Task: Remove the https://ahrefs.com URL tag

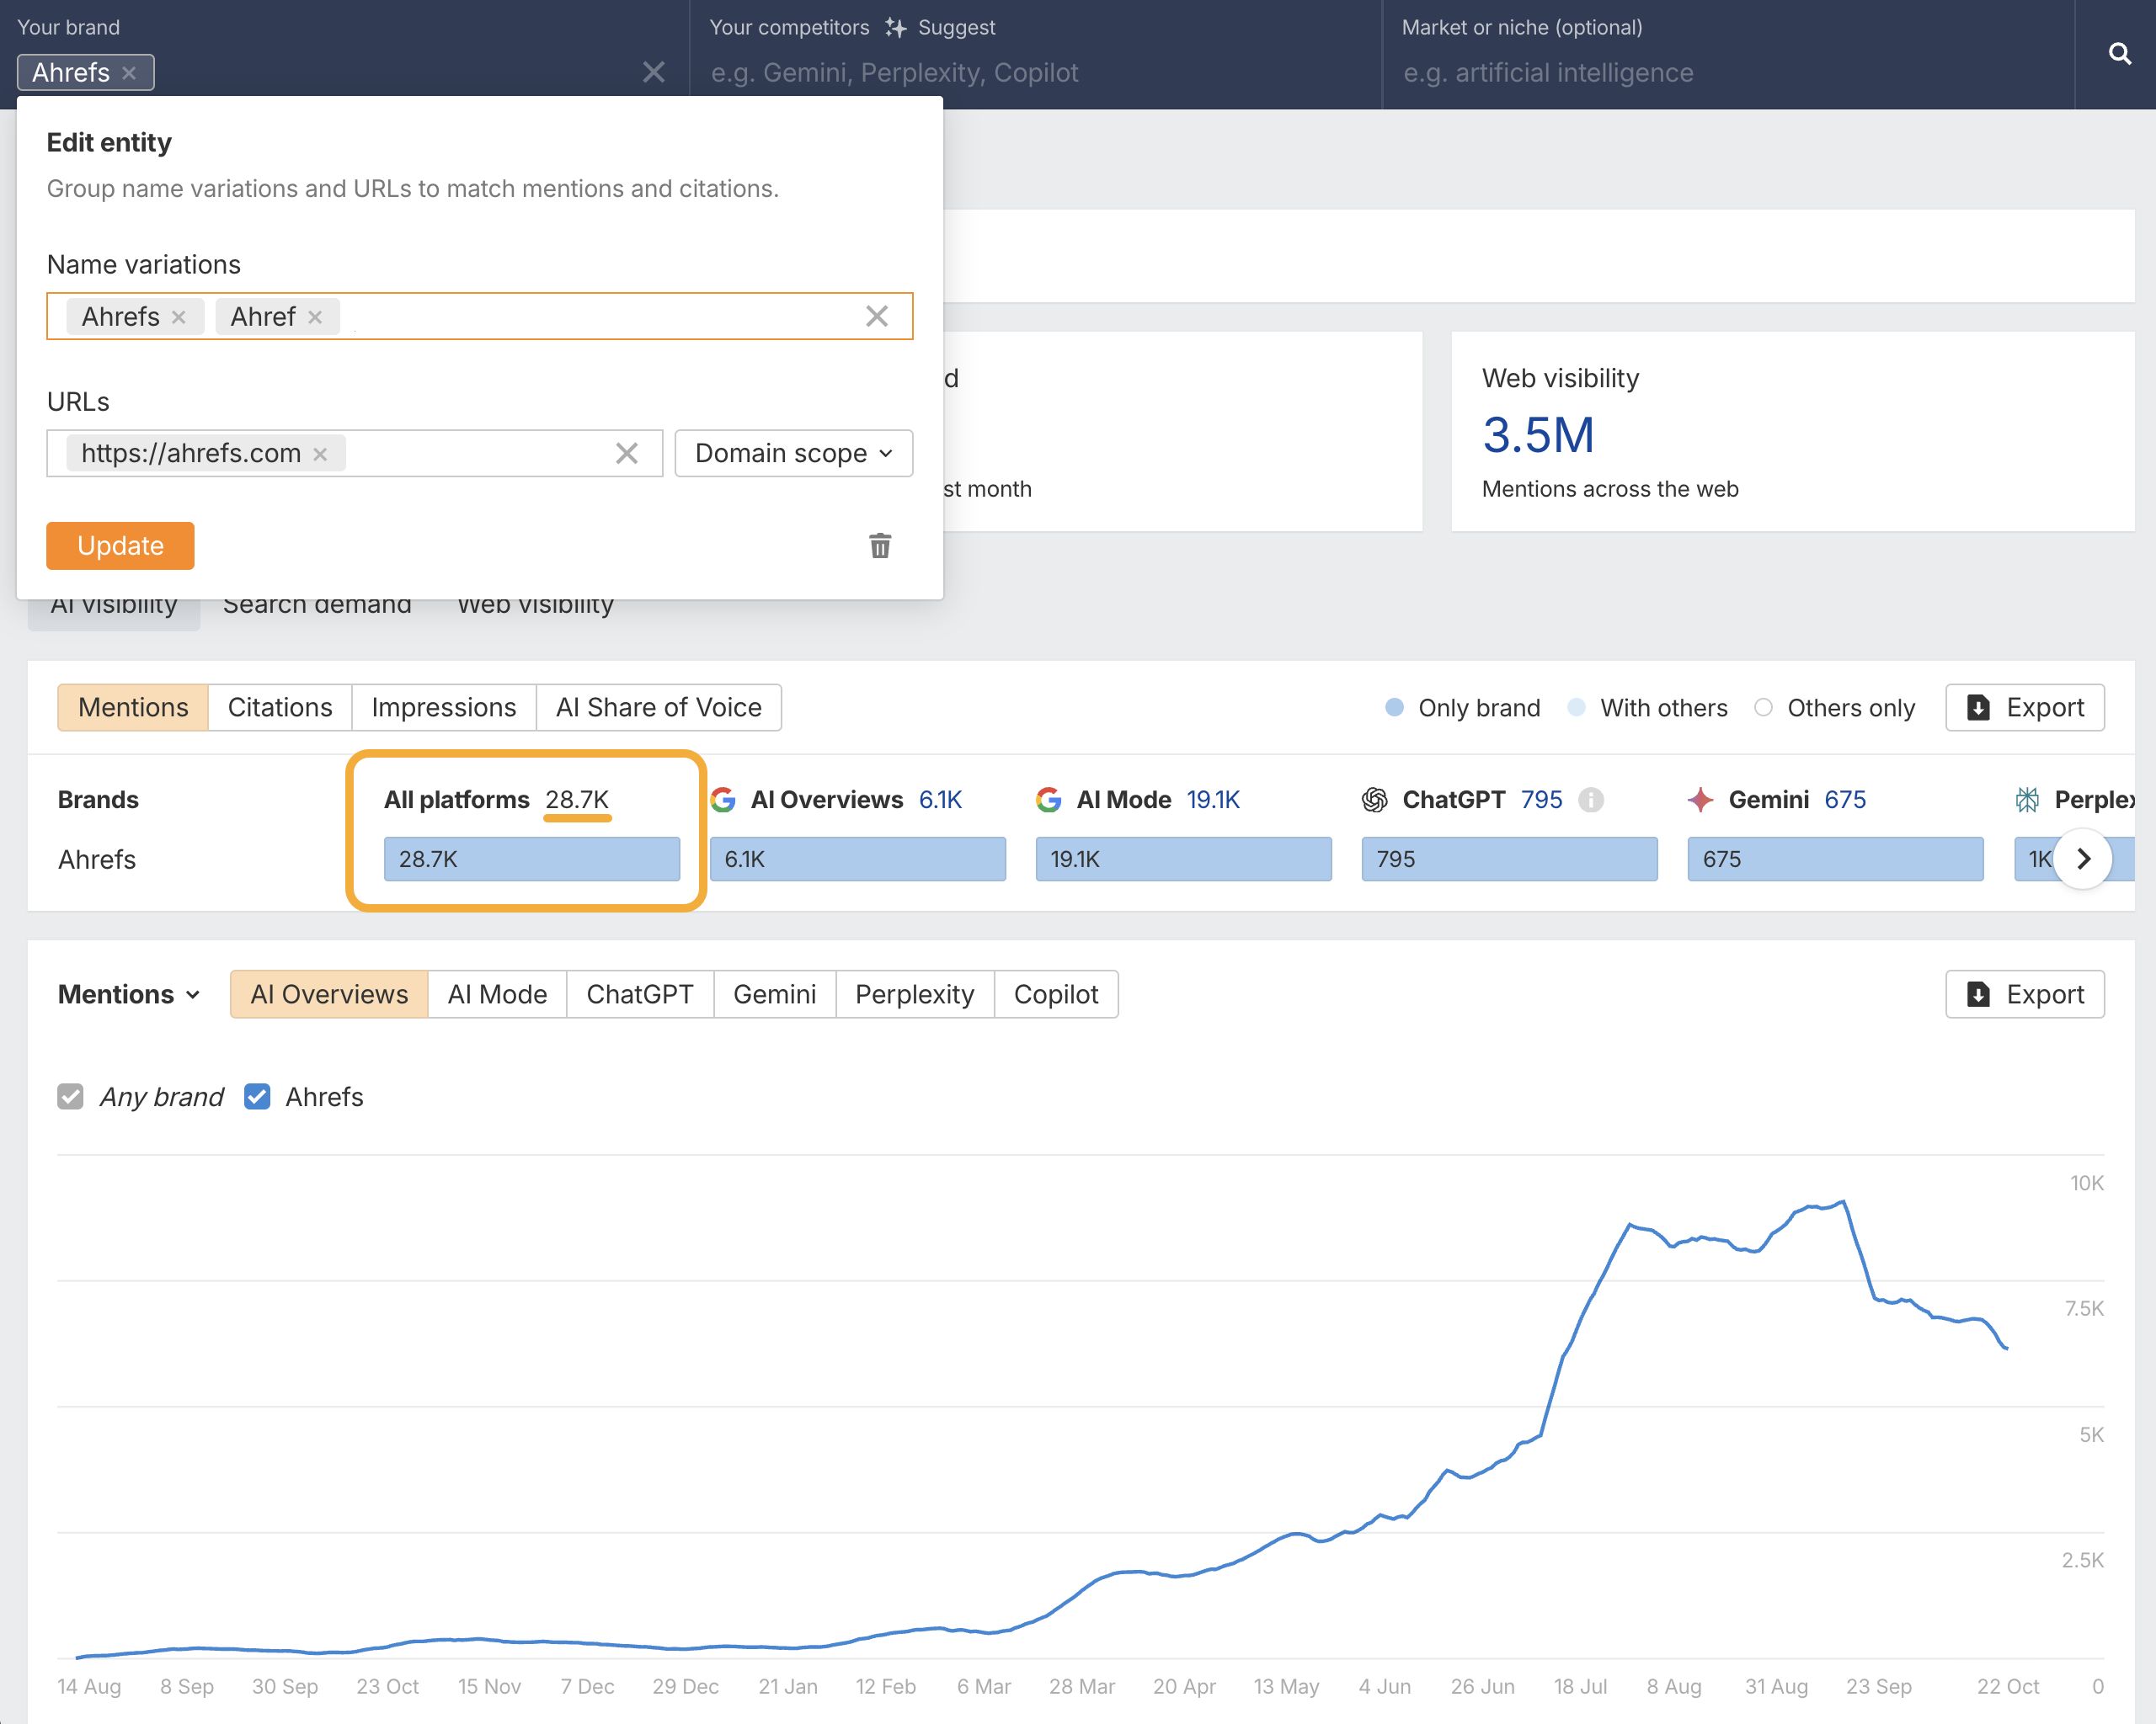Action: click(320, 454)
